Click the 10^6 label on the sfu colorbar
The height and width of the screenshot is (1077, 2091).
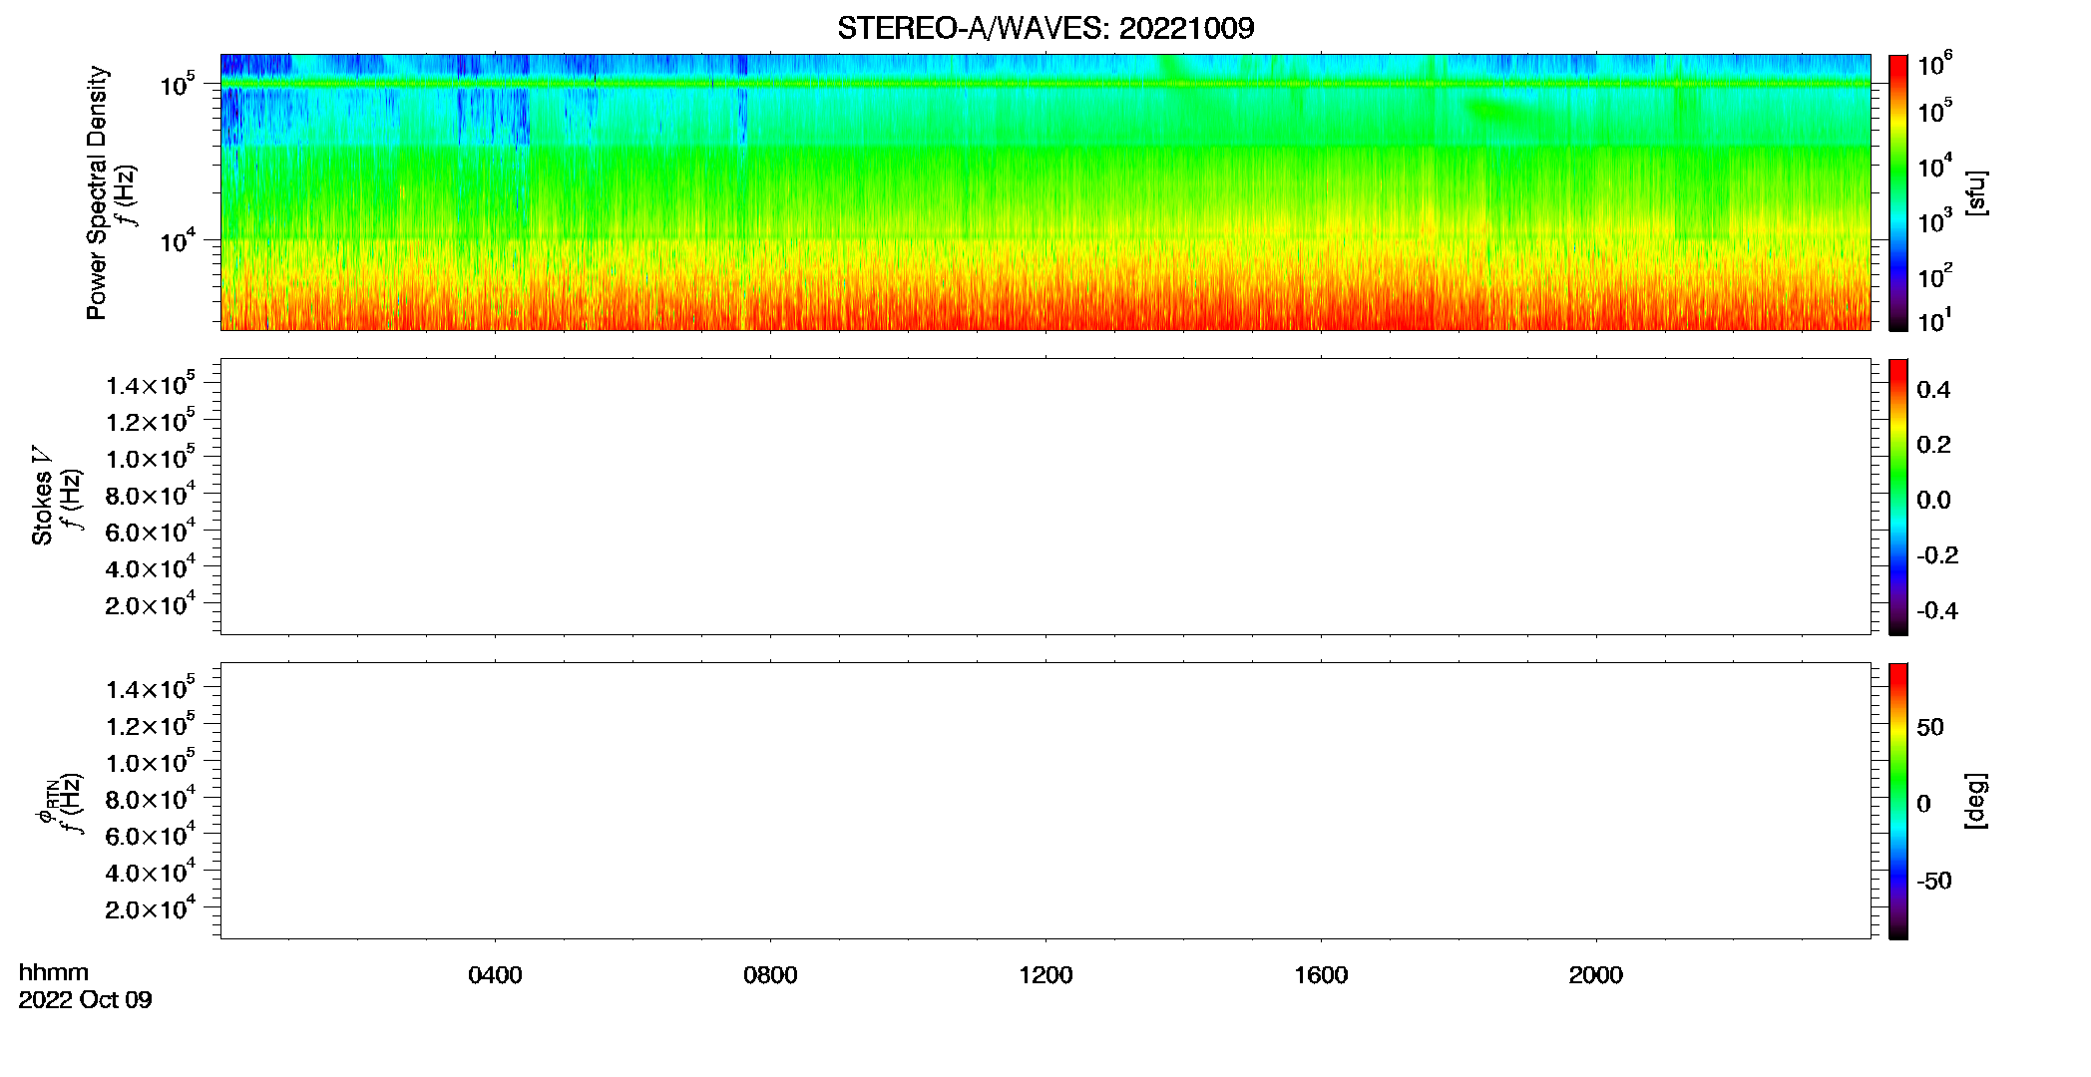(1935, 64)
